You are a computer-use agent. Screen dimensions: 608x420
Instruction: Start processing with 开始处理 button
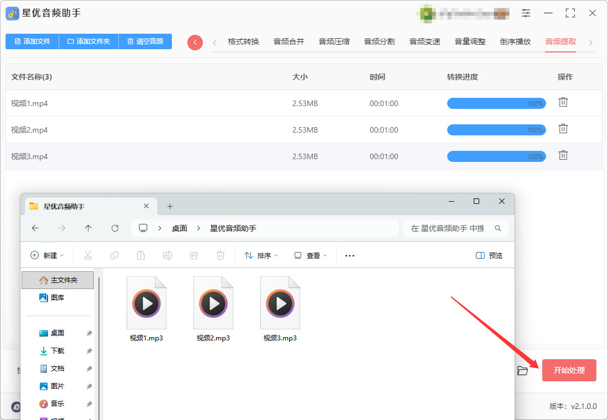pyautogui.click(x=569, y=370)
